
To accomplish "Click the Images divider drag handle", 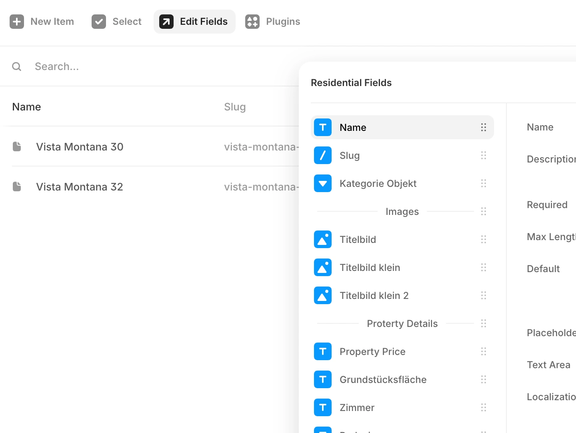I will (x=484, y=211).
